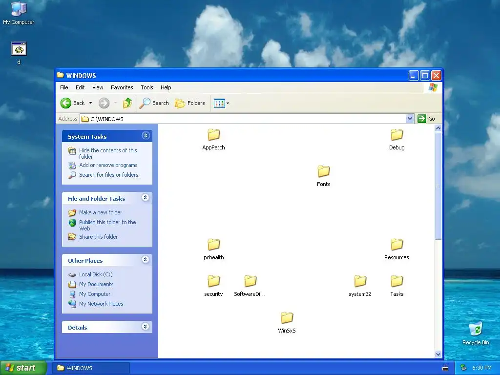This screenshot has height=375, width=500.
Task: Click the scrollbar up arrow
Action: [x=438, y=128]
